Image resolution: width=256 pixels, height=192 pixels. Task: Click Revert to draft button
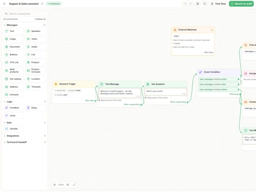(x=241, y=4)
